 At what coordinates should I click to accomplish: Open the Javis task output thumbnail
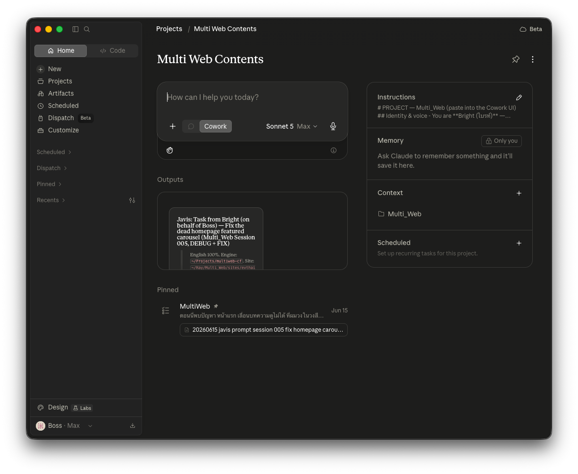[216, 238]
